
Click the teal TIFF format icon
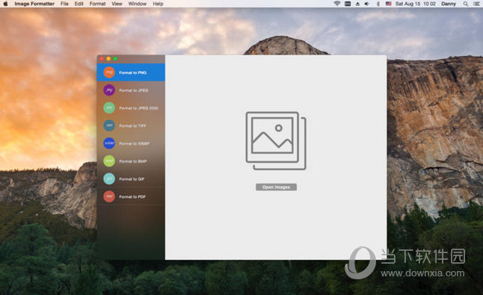109,125
